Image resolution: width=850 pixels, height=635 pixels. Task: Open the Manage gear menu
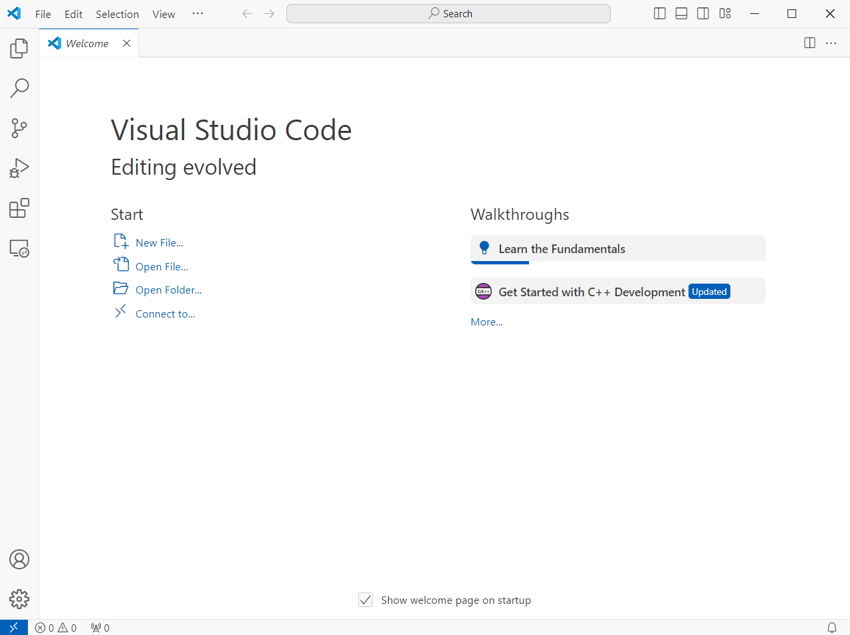(x=19, y=599)
